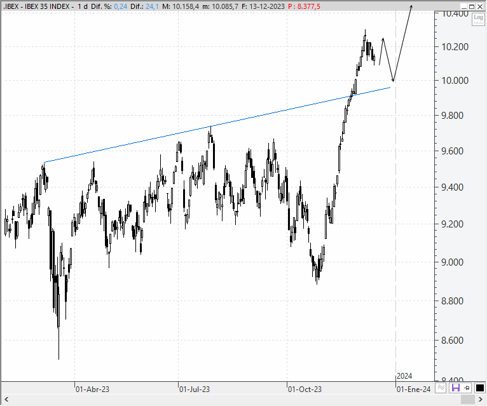Viewport: 487px width, 406px height.
Task: Click the 01-Ene-24 date label
Action: pyautogui.click(x=414, y=389)
